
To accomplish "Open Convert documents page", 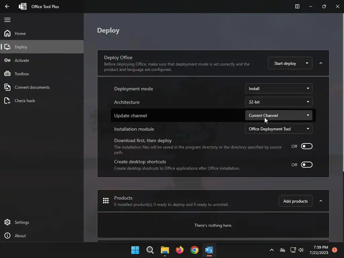I will pos(42,87).
